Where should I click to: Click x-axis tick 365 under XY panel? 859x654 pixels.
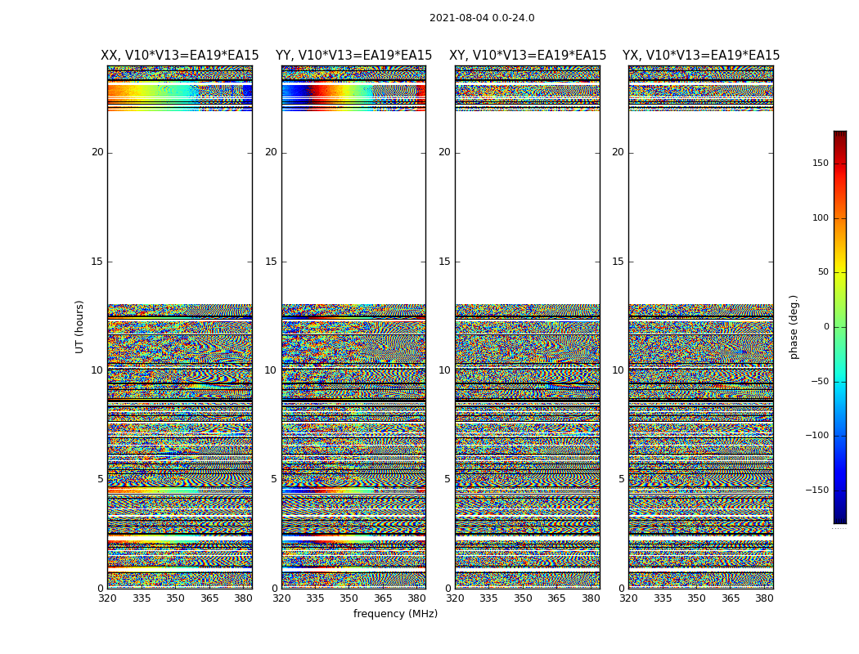pos(556,598)
